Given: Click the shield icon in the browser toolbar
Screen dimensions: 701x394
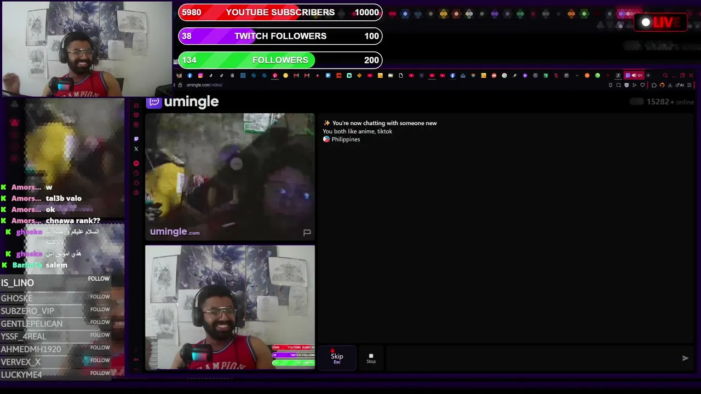Looking at the screenshot, I should tap(627, 85).
